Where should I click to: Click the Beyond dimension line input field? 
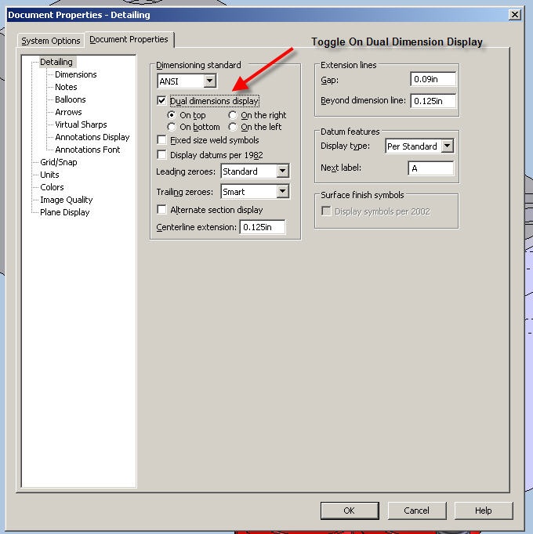pos(433,101)
